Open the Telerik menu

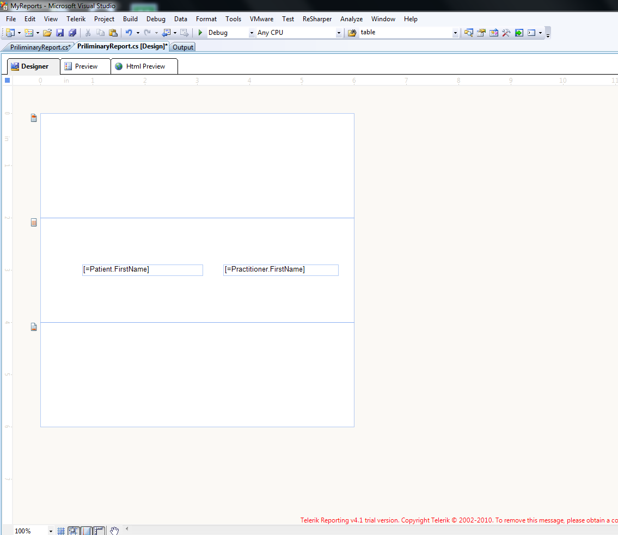[76, 19]
